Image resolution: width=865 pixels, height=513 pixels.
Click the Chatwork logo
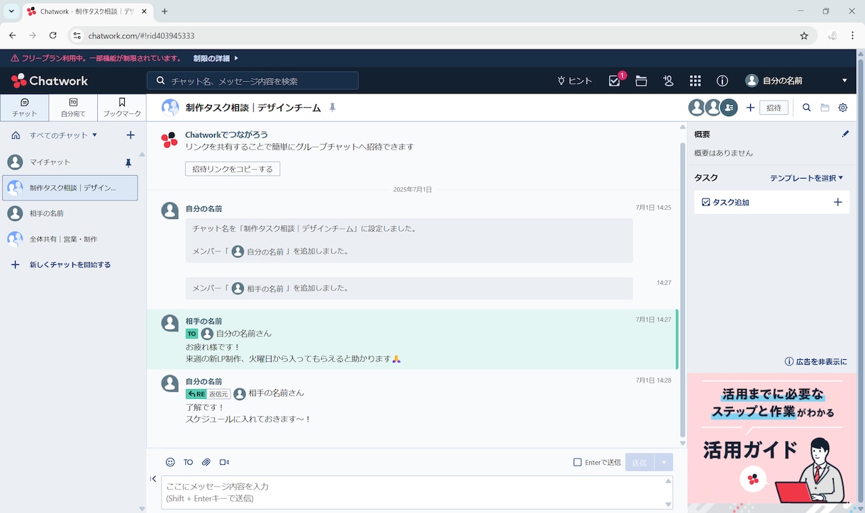coord(50,81)
